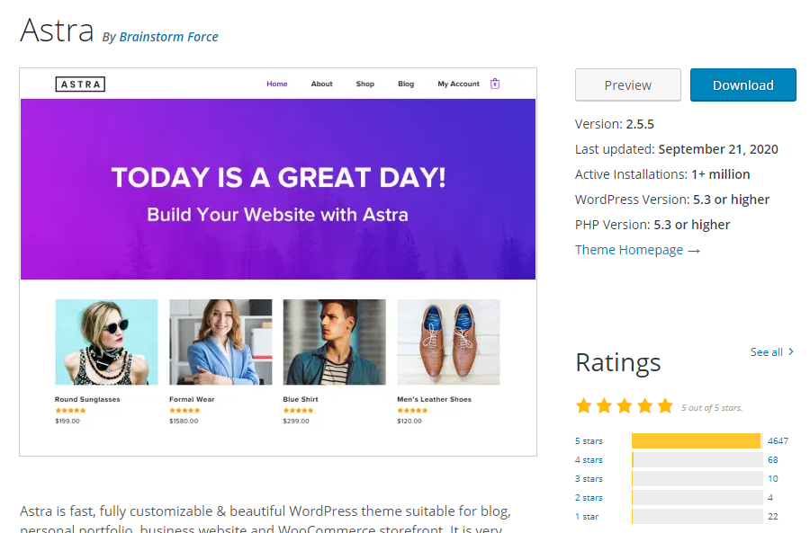This screenshot has width=810, height=533.
Task: Click the ASTRA logo in theme preview
Action: (x=80, y=84)
